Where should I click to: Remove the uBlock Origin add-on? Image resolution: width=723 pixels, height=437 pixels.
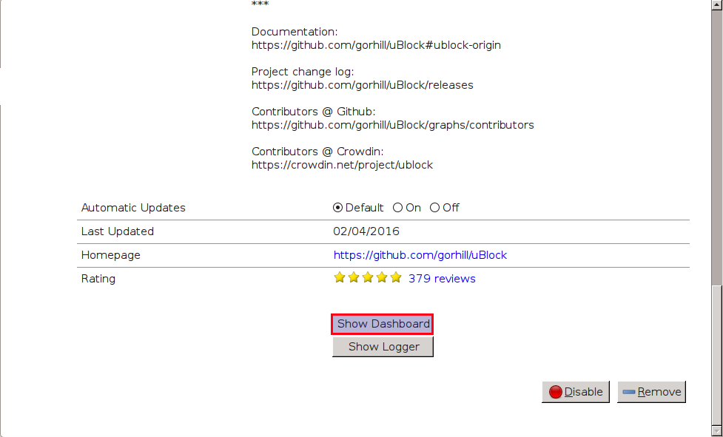pos(651,392)
